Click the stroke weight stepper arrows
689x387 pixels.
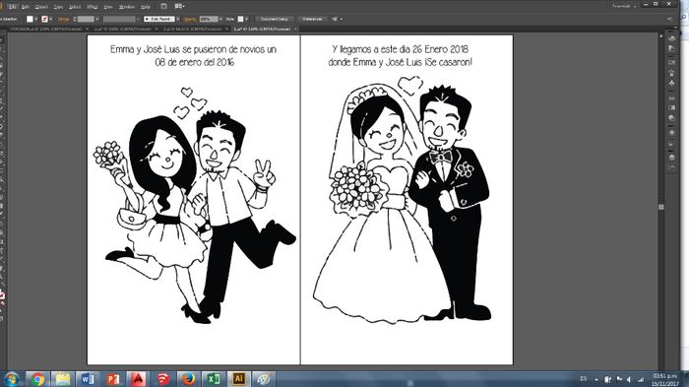pos(74,19)
